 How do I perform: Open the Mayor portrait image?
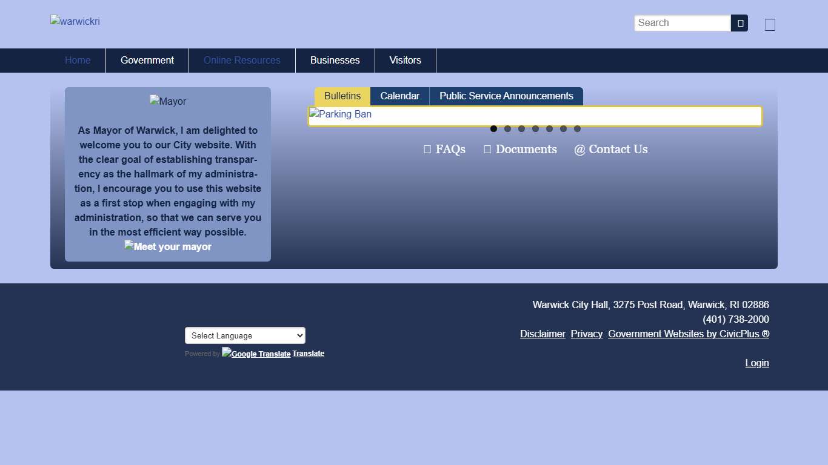pos(168,102)
